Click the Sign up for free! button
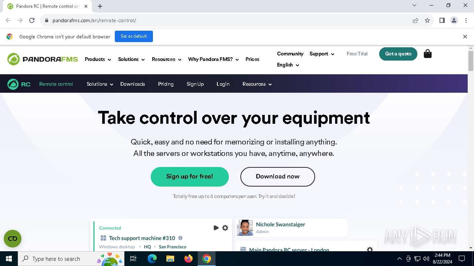The width and height of the screenshot is (474, 266). click(190, 177)
